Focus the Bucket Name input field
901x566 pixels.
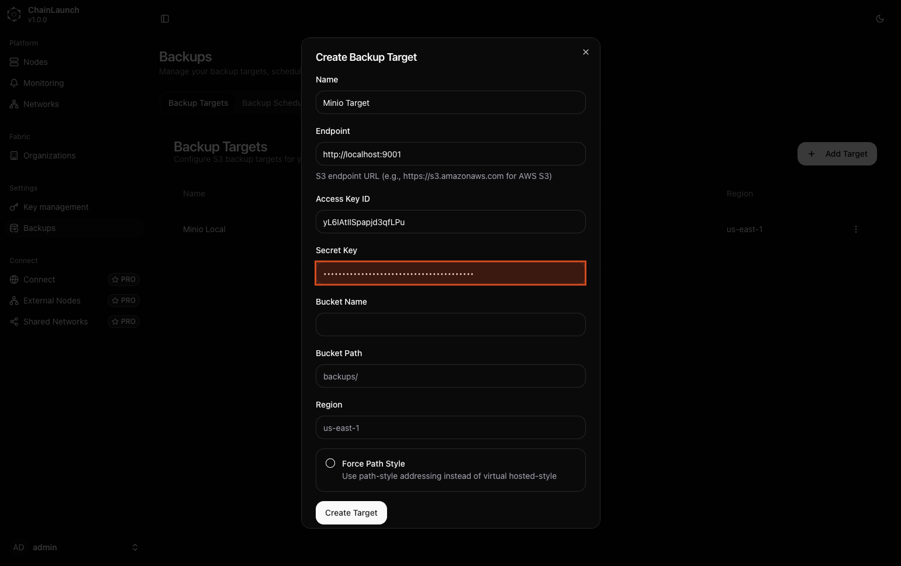coord(450,325)
